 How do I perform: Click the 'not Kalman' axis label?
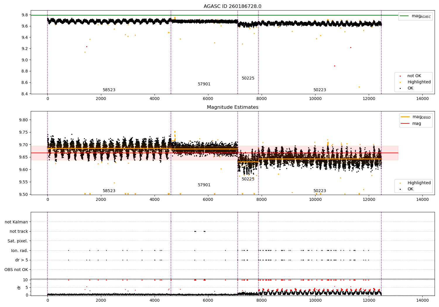16,222
